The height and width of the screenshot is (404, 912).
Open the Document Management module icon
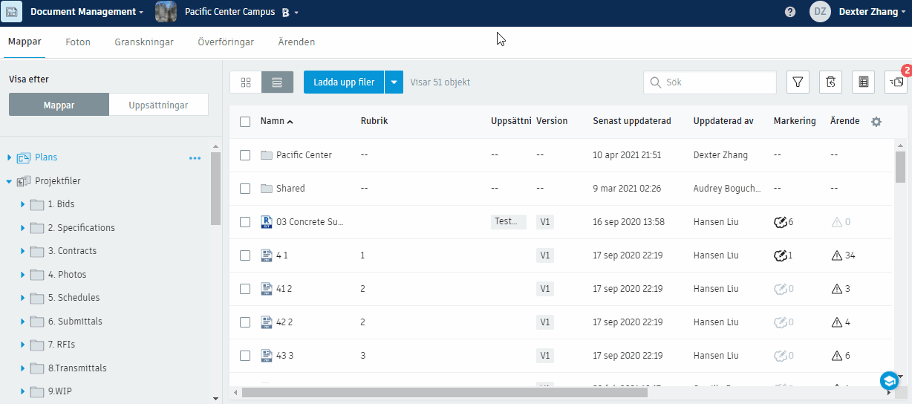pyautogui.click(x=11, y=12)
